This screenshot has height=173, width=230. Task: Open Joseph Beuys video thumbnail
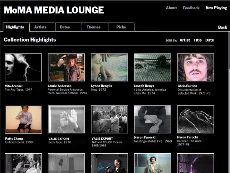152,67
